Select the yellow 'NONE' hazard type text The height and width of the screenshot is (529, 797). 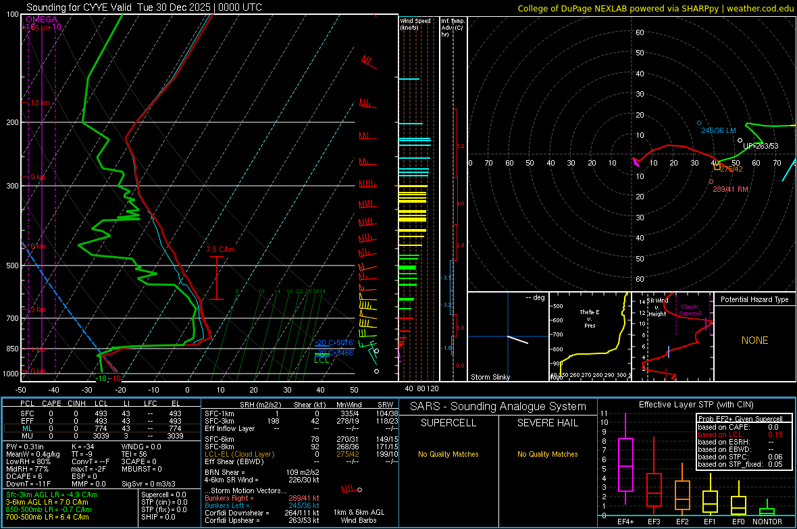tap(754, 341)
